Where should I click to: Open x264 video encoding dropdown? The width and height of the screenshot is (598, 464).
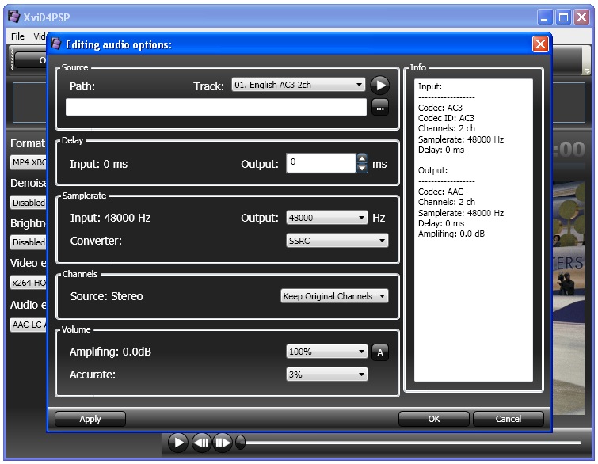[29, 283]
